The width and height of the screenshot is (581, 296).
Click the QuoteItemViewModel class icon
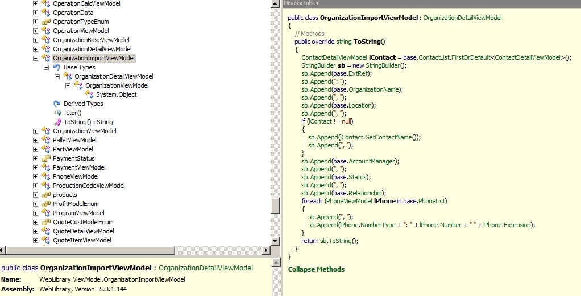(x=46, y=240)
